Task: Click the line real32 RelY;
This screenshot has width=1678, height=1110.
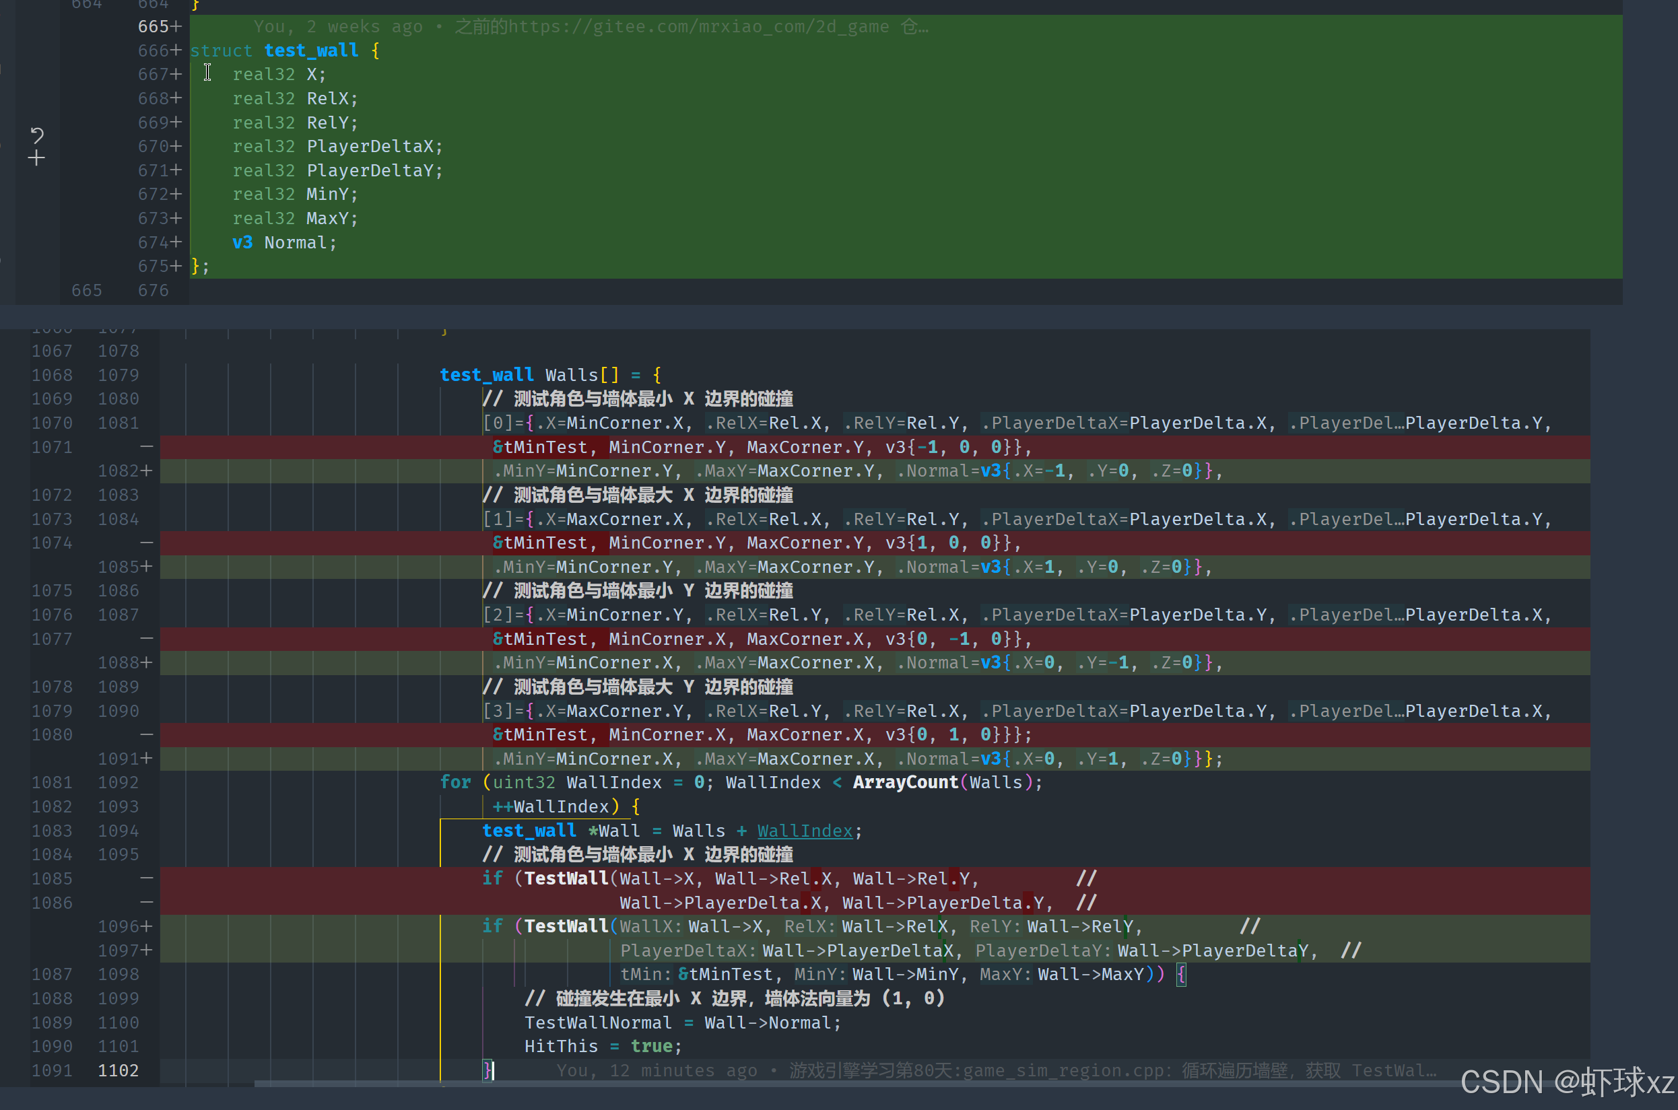Action: coord(295,123)
